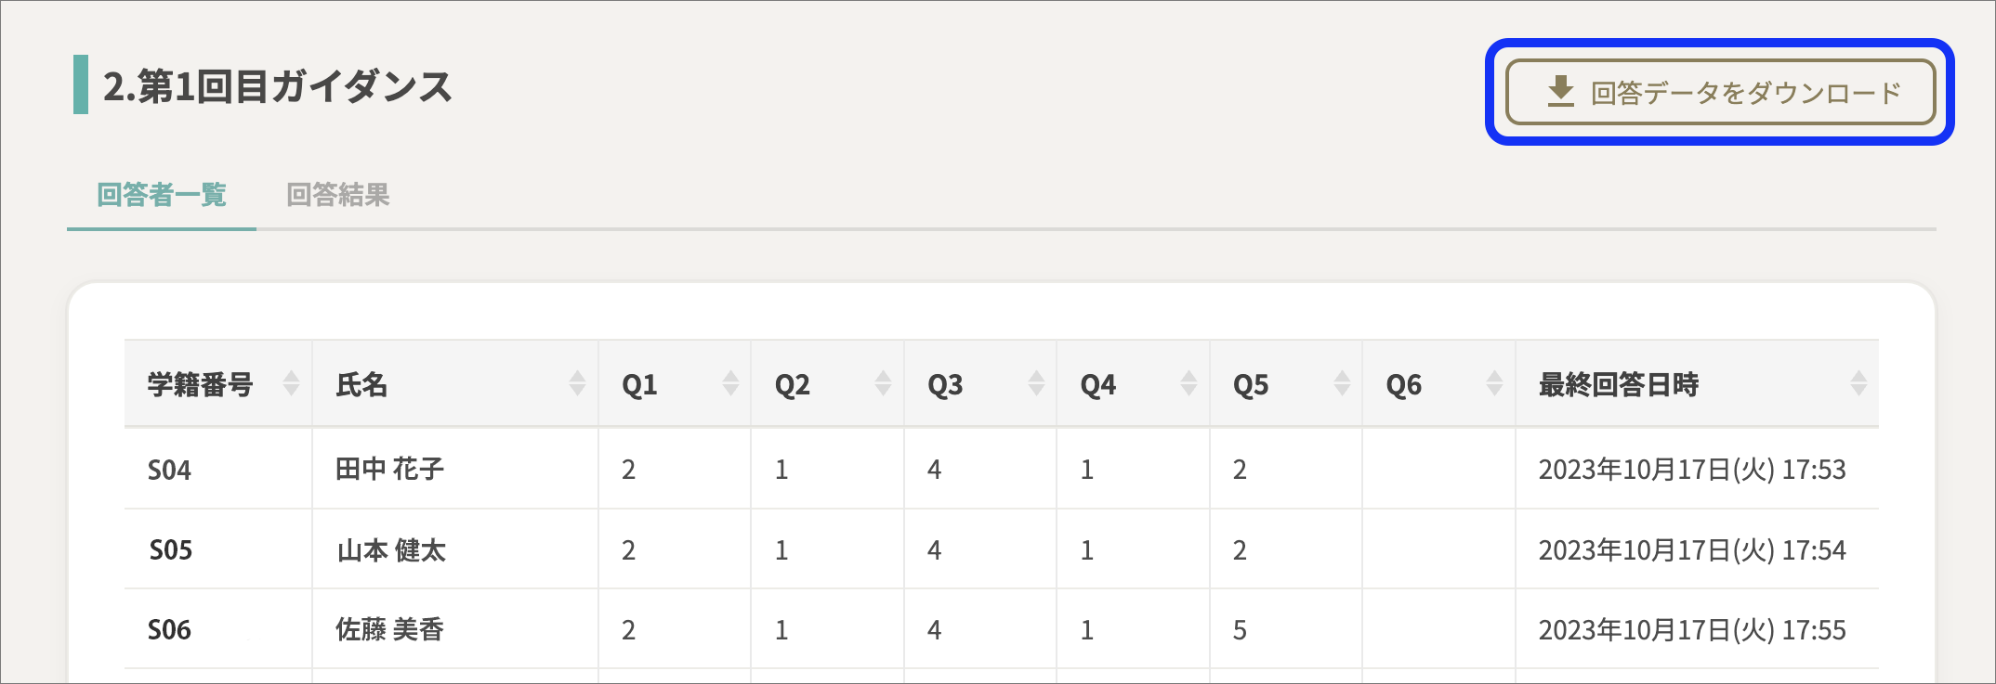Open the 回答者一覧 tab
This screenshot has height=684, width=1996.
click(162, 195)
